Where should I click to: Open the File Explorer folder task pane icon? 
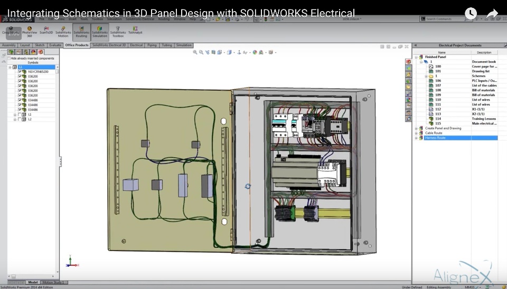(409, 87)
